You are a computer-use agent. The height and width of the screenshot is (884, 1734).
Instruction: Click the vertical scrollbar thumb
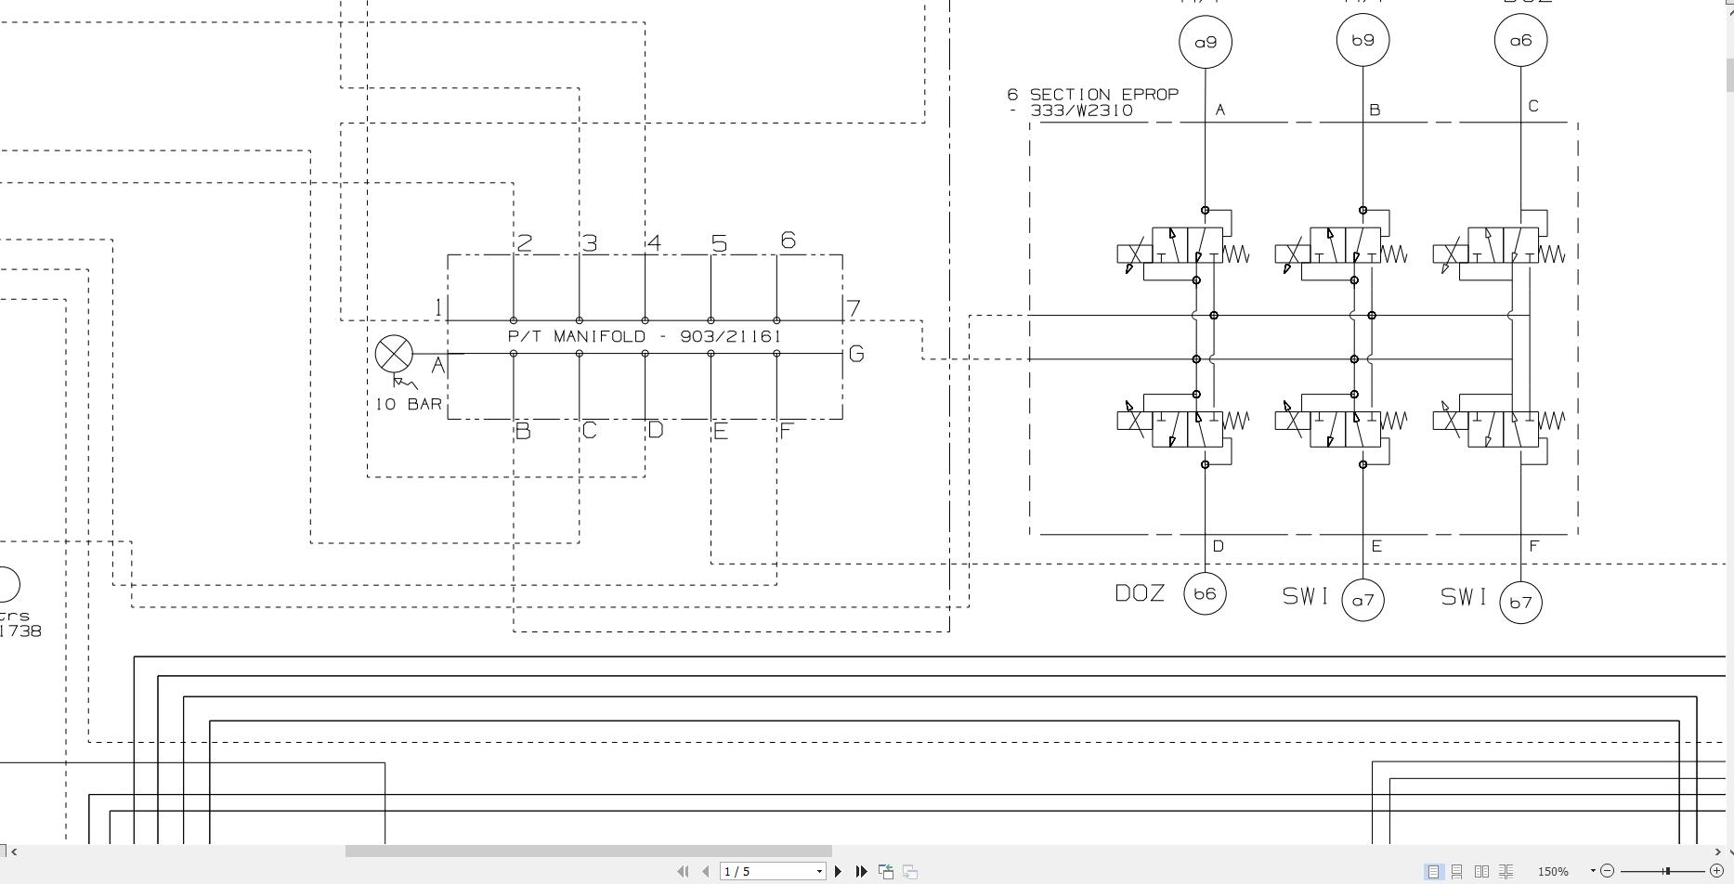(x=1729, y=74)
